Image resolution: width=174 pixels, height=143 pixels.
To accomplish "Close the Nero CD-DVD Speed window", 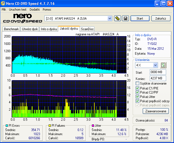I will click(170, 4).
